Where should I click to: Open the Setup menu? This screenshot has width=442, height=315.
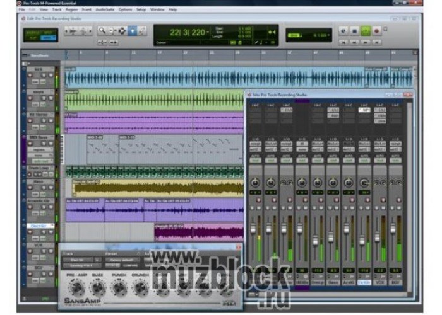(x=141, y=9)
